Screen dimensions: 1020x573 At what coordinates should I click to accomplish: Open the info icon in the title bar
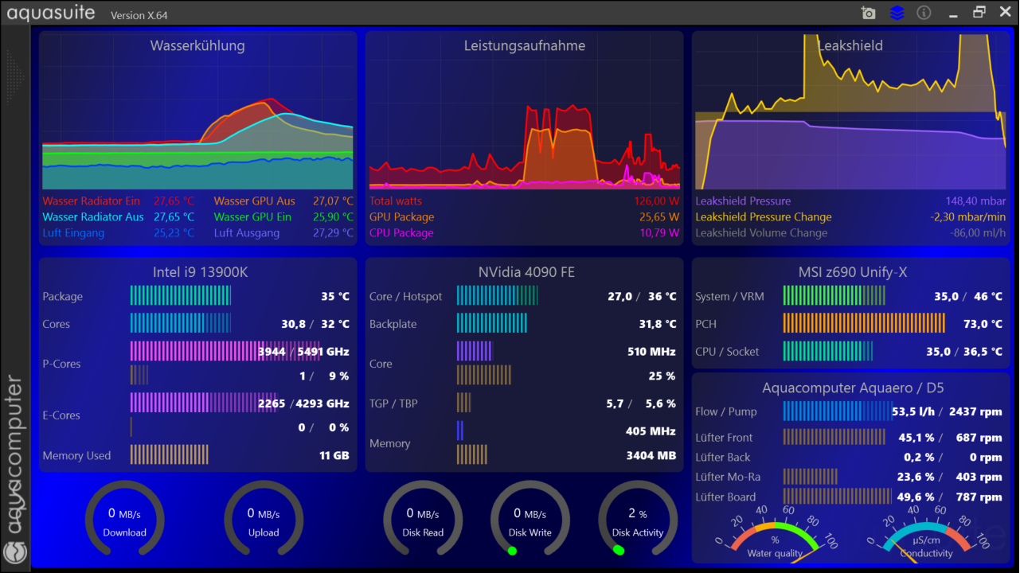pos(924,13)
